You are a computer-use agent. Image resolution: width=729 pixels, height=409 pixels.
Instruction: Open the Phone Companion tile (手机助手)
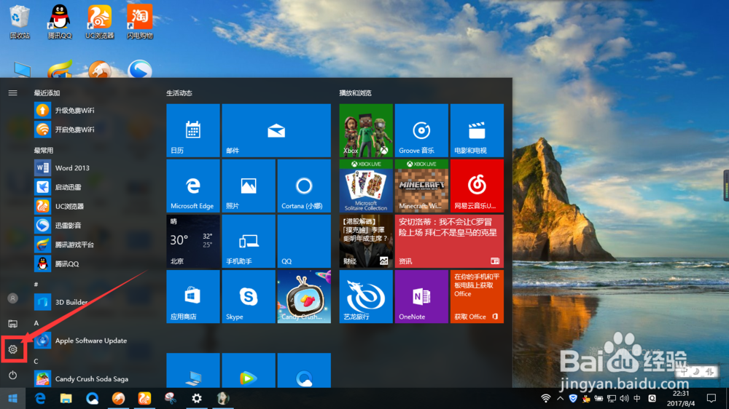click(x=249, y=241)
